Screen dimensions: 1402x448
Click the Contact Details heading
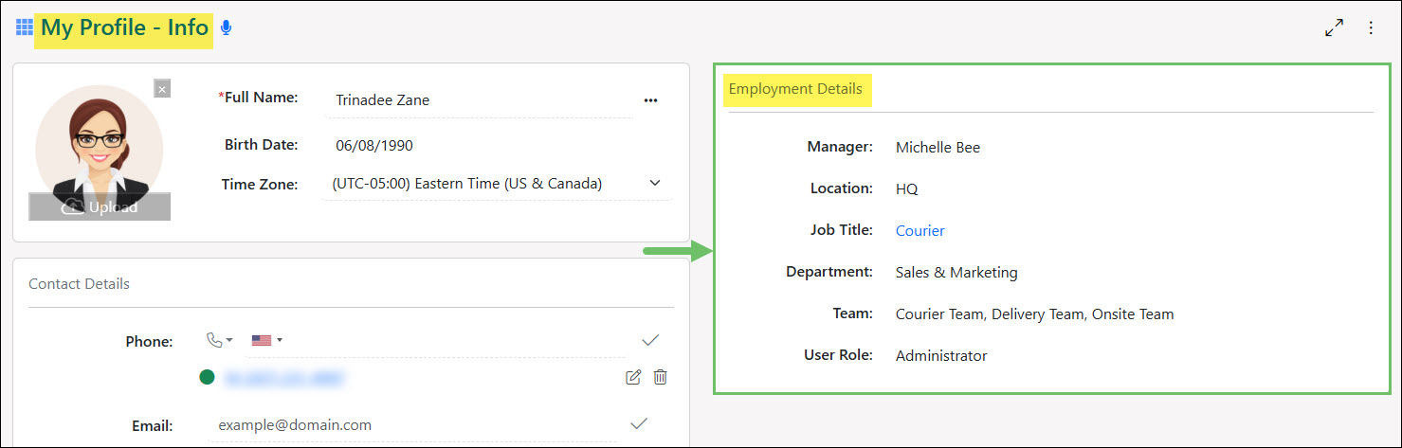point(80,284)
